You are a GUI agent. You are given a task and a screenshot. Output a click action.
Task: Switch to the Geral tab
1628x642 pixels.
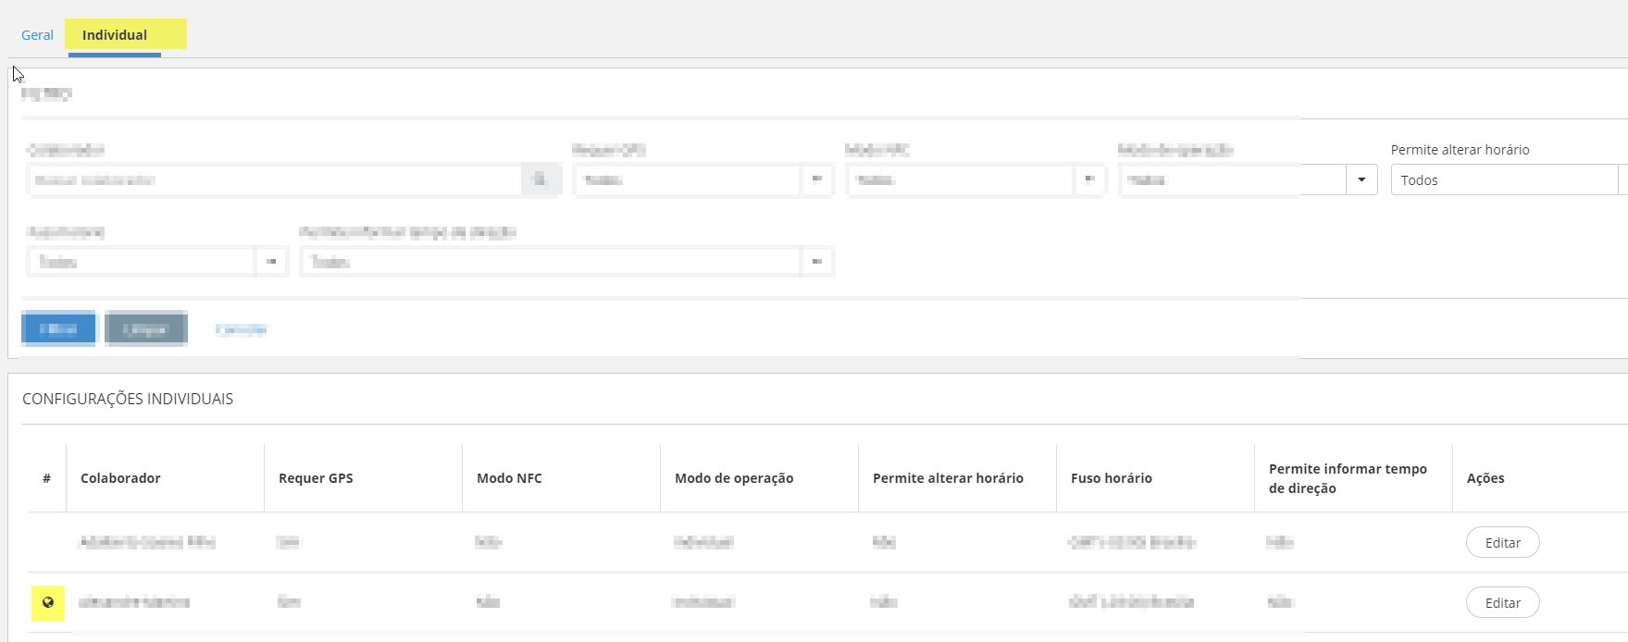pos(37,35)
